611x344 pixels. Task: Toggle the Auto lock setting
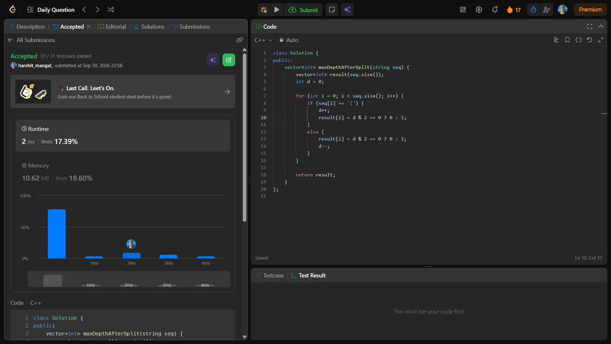(x=288, y=40)
